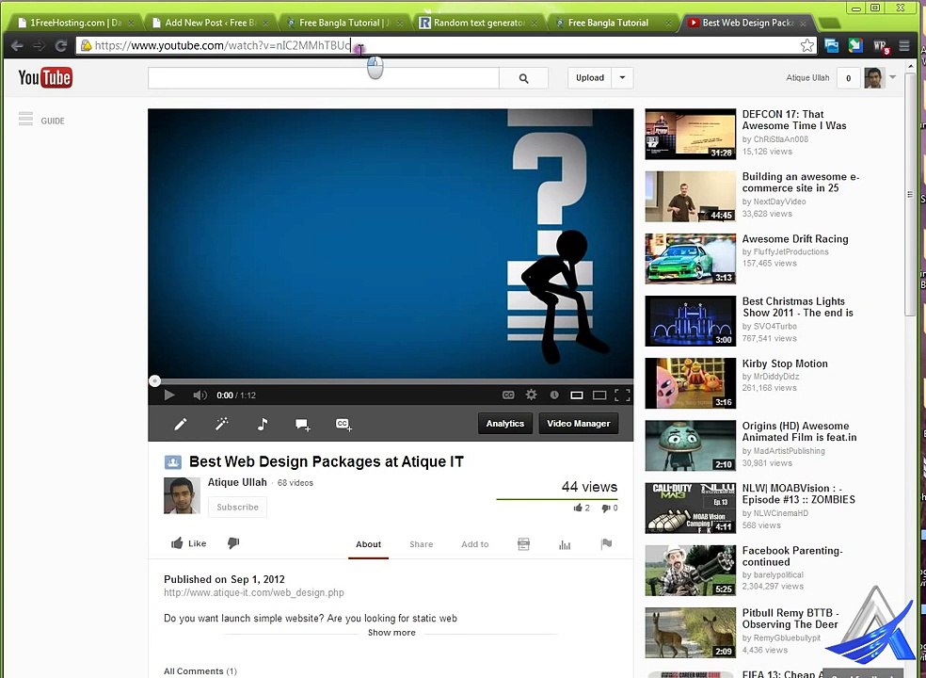Open Pitbull Remy BTTB video title

(790, 619)
